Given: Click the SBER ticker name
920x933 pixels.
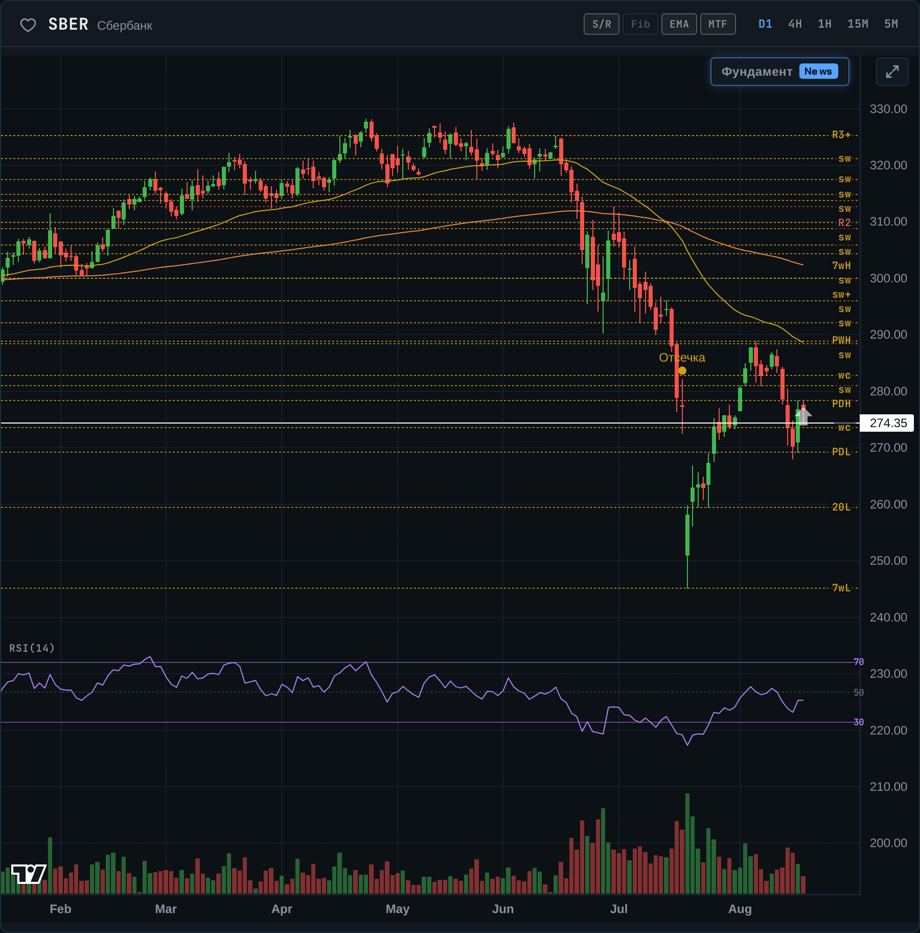Looking at the screenshot, I should (x=68, y=24).
